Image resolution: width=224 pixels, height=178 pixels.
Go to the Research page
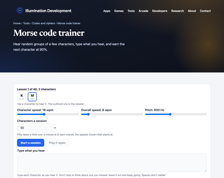tap(177, 11)
